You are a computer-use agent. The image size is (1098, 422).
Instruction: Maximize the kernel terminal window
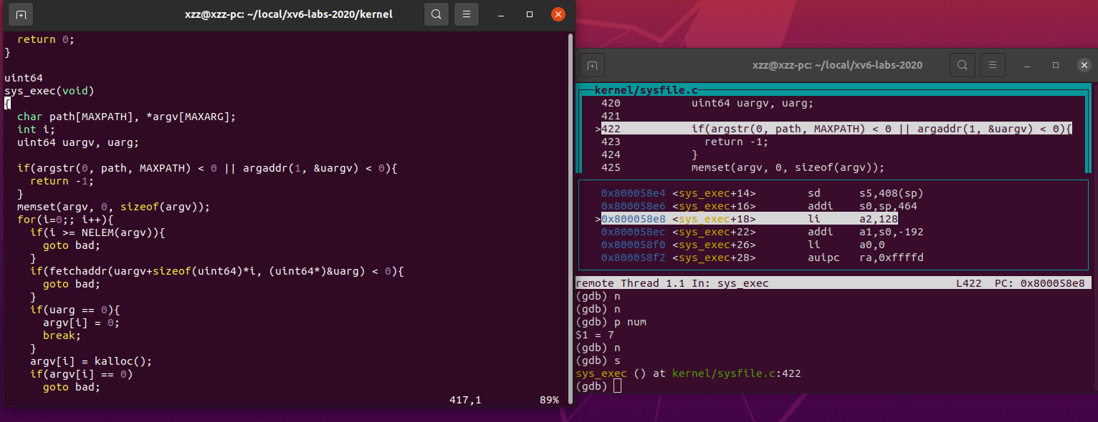pos(530,14)
